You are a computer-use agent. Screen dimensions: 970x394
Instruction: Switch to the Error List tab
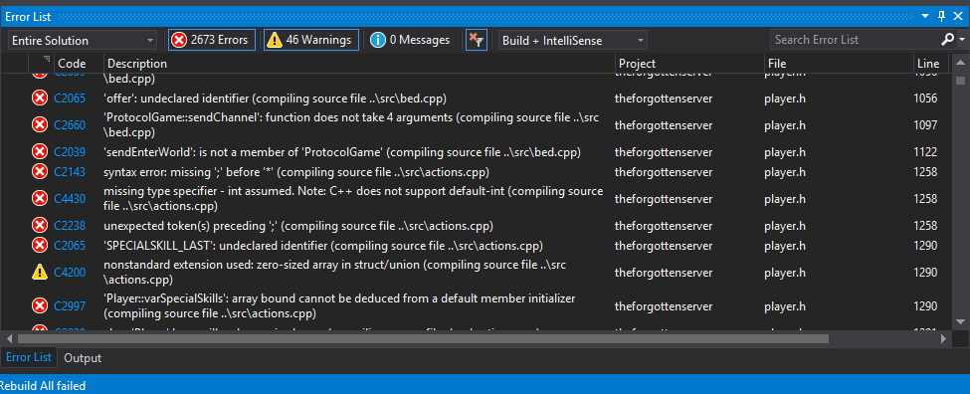pyautogui.click(x=29, y=357)
